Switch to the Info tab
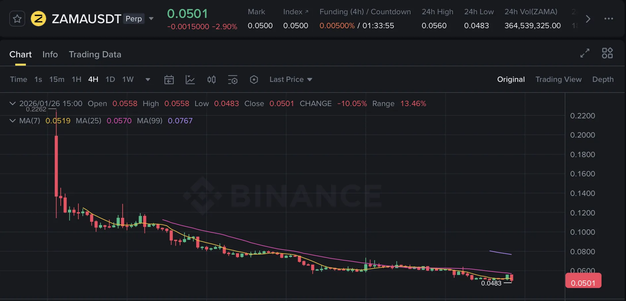Viewport: 626px width, 301px height. (50, 54)
